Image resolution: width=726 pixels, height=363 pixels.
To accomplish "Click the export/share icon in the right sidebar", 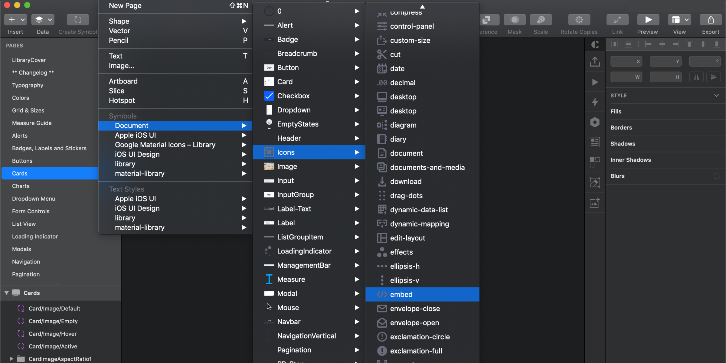I will click(595, 61).
